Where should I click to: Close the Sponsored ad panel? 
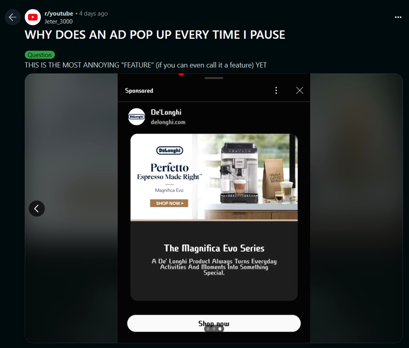pos(300,90)
